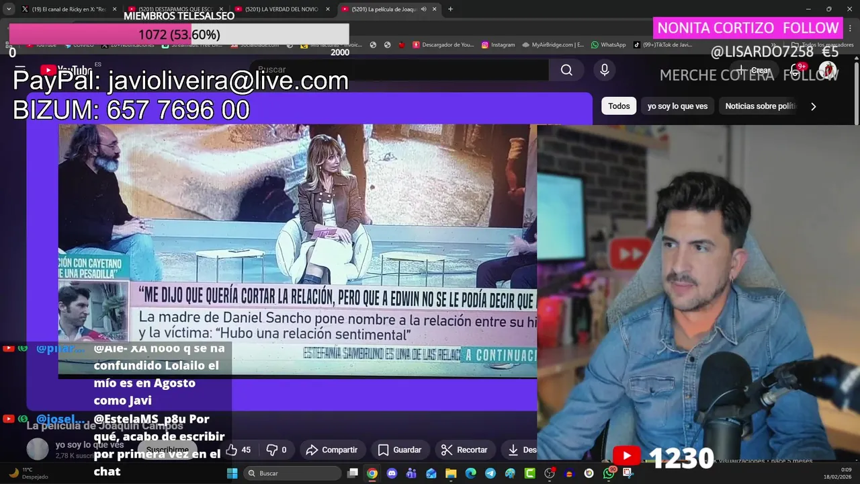This screenshot has height=484, width=860.
Task: Open Windows Start menu
Action: coord(232,473)
